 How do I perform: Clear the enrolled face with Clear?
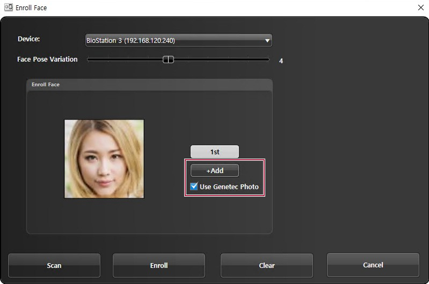coord(266,265)
